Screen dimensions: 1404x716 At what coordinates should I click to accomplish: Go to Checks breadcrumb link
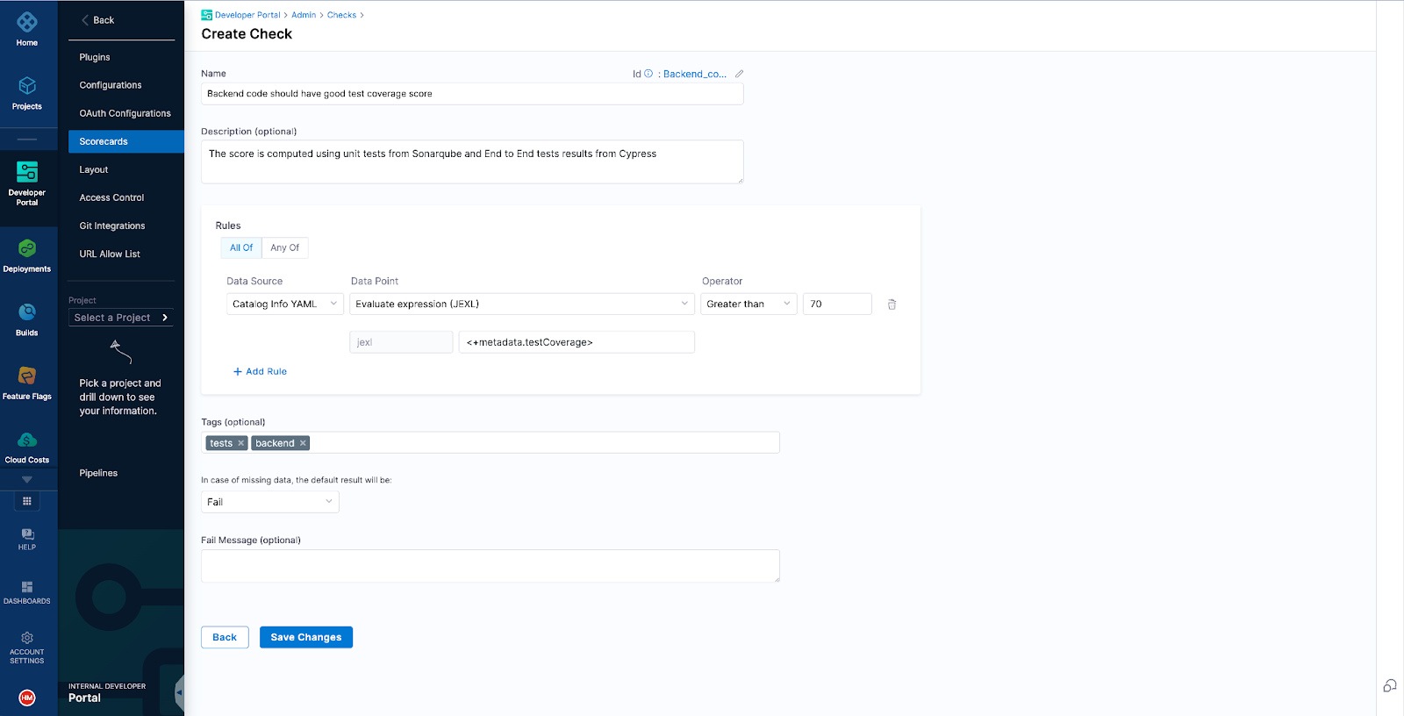[341, 15]
